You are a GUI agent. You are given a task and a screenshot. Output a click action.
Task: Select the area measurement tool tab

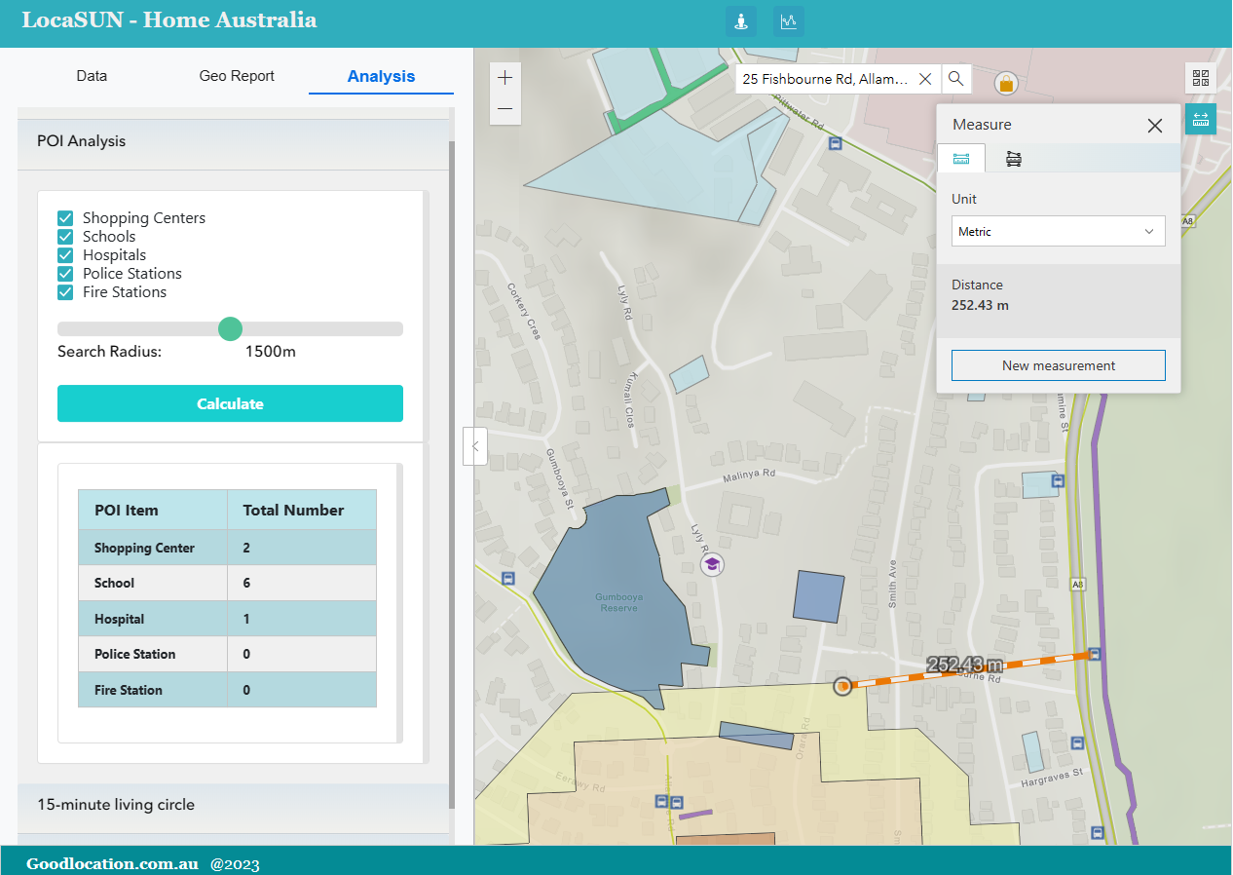click(1013, 159)
